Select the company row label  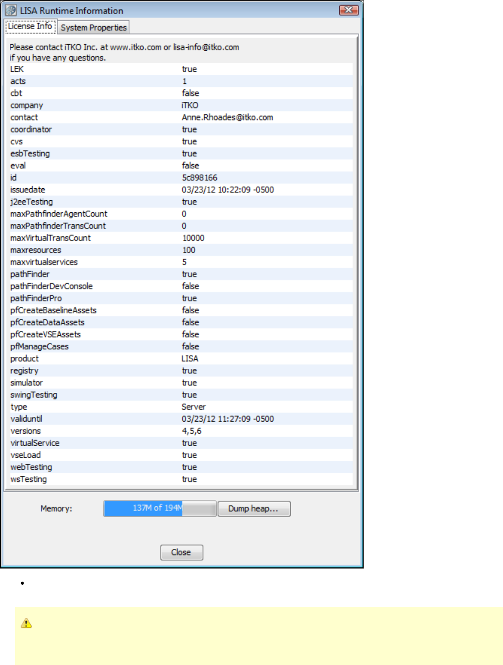tap(27, 105)
